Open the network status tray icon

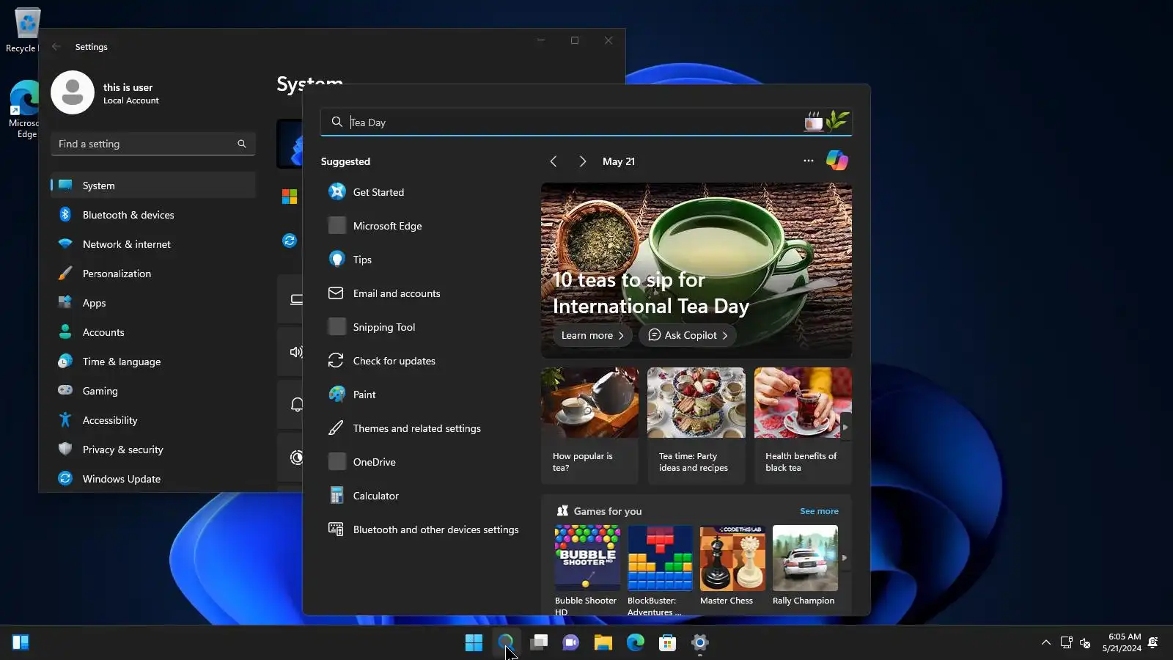point(1066,642)
